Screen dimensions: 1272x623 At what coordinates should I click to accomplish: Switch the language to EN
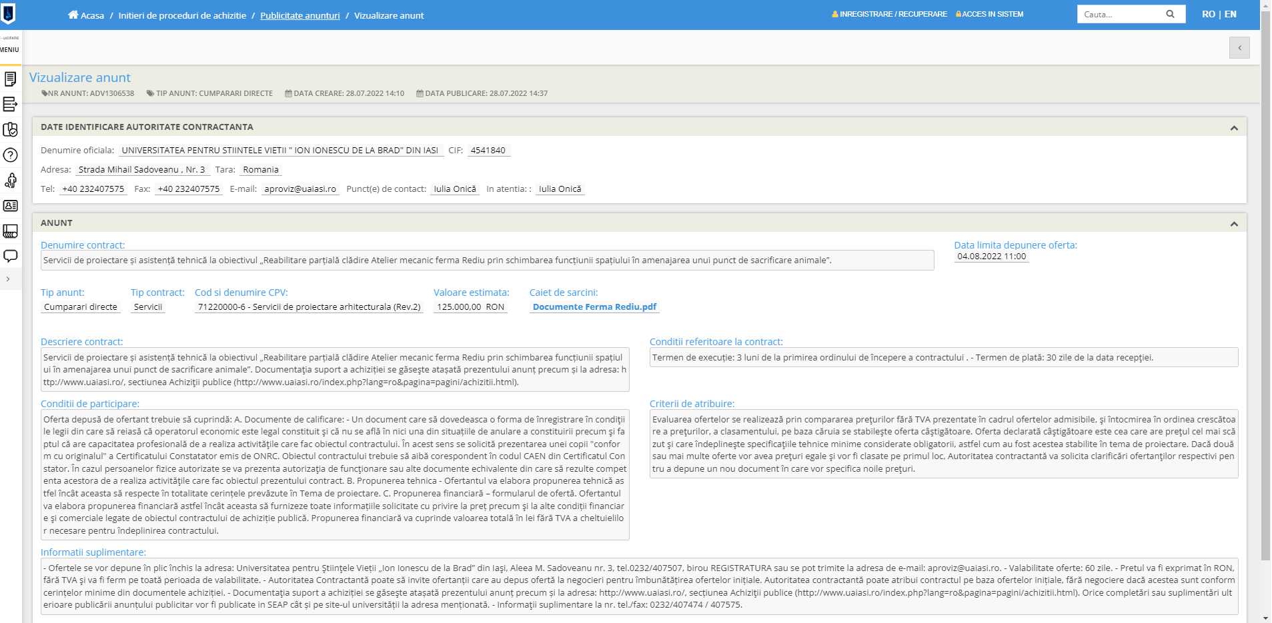[x=1231, y=14]
